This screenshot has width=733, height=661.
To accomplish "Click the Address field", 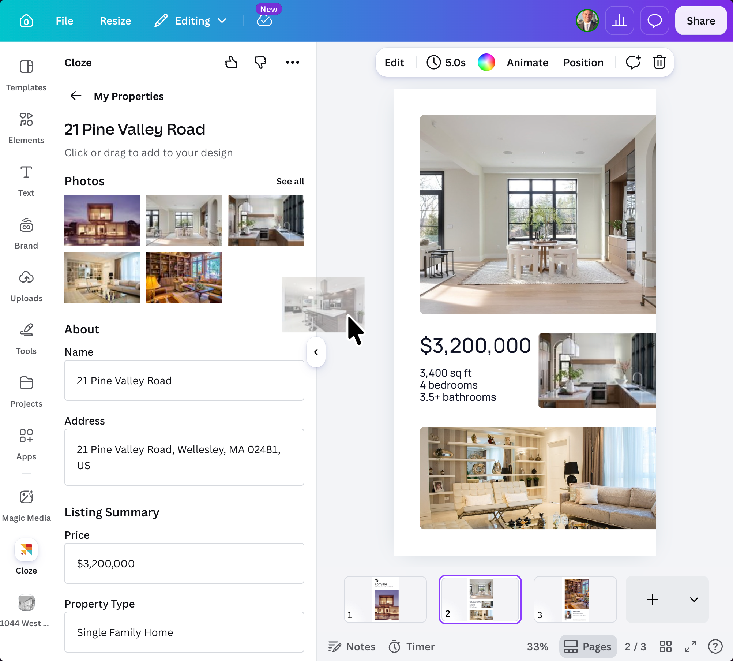I will click(184, 458).
